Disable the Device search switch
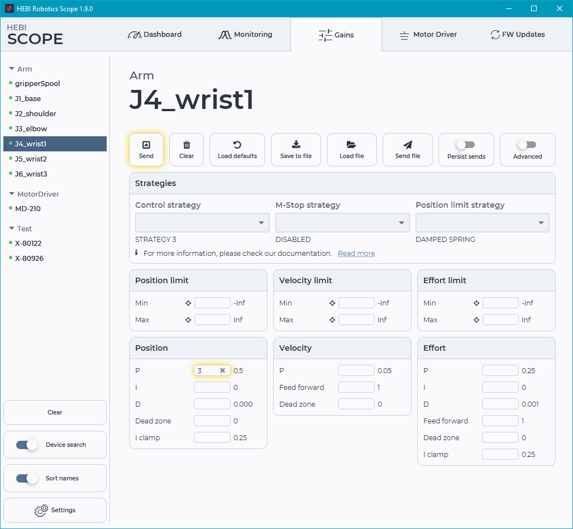 pyautogui.click(x=27, y=445)
